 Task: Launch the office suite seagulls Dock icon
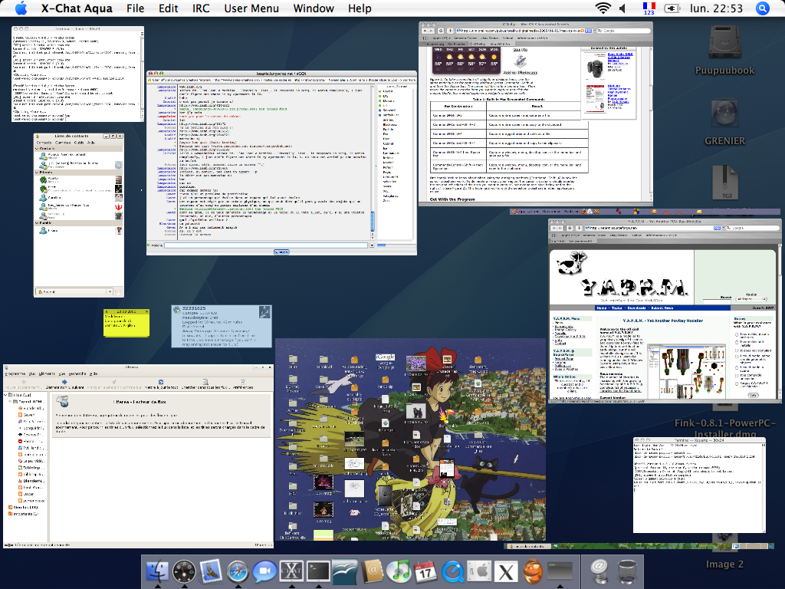click(345, 571)
